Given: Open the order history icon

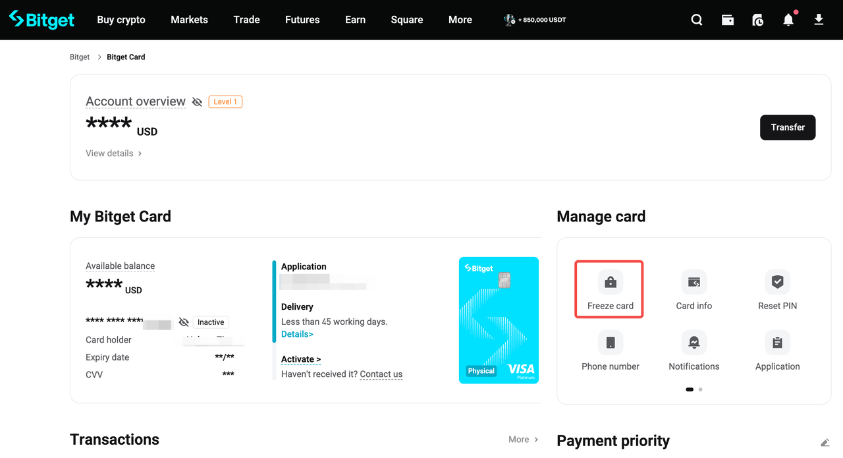Looking at the screenshot, I should (757, 20).
